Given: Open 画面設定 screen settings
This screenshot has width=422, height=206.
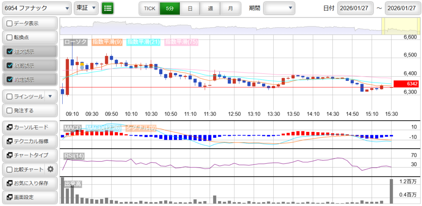Looking at the screenshot, I should tap(30, 197).
